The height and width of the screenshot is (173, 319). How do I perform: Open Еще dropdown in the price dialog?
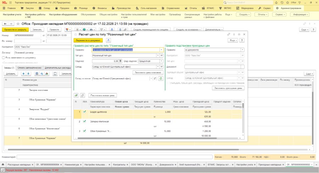pyautogui.click(x=233, y=40)
